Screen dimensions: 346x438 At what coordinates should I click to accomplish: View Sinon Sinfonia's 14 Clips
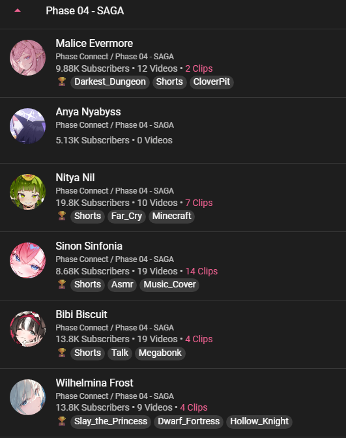[201, 271]
